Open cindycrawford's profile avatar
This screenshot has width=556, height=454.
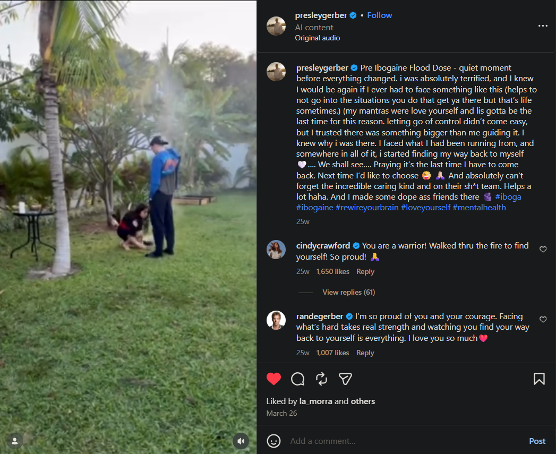tap(276, 250)
